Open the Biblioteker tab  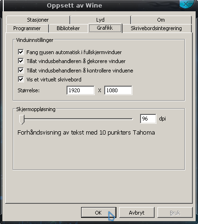pos(68,28)
